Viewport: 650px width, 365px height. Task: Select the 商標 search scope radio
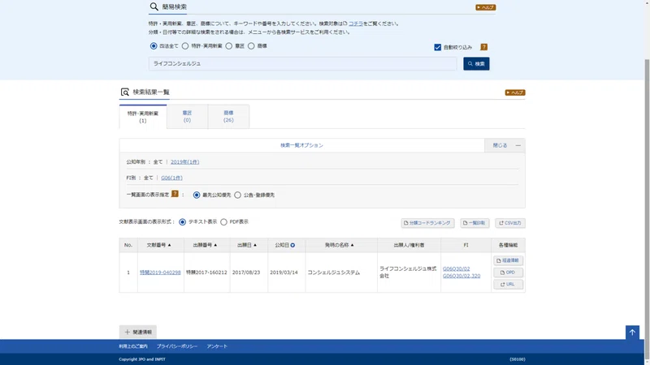coord(251,46)
